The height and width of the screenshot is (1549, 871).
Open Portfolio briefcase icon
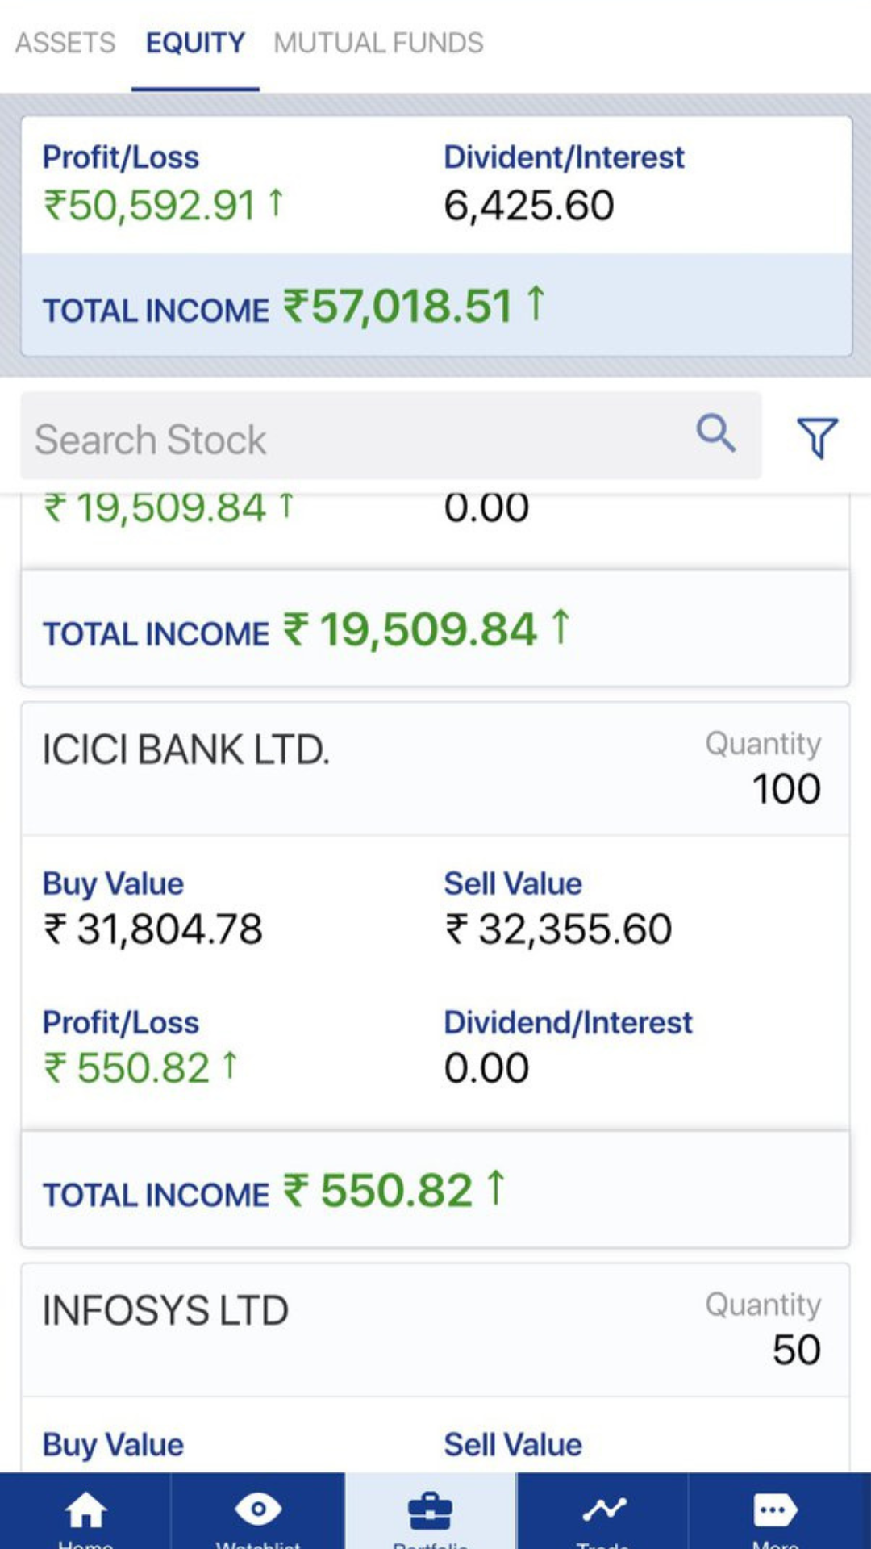point(431,1510)
